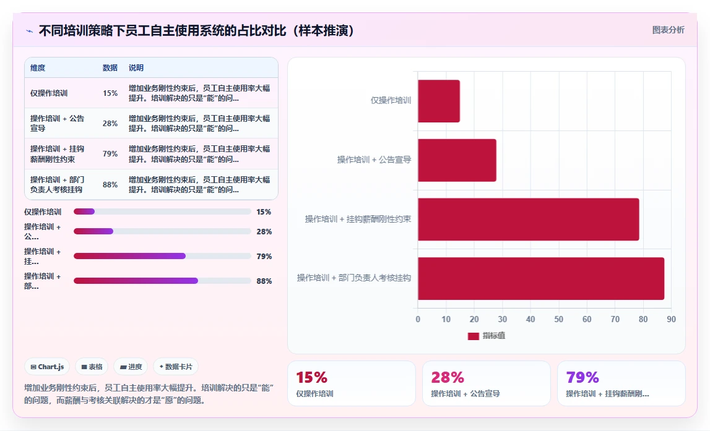Click the 88% value in the table
710x431 pixels.
[x=110, y=184]
